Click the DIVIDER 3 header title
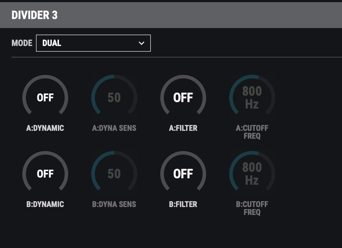 pos(34,15)
